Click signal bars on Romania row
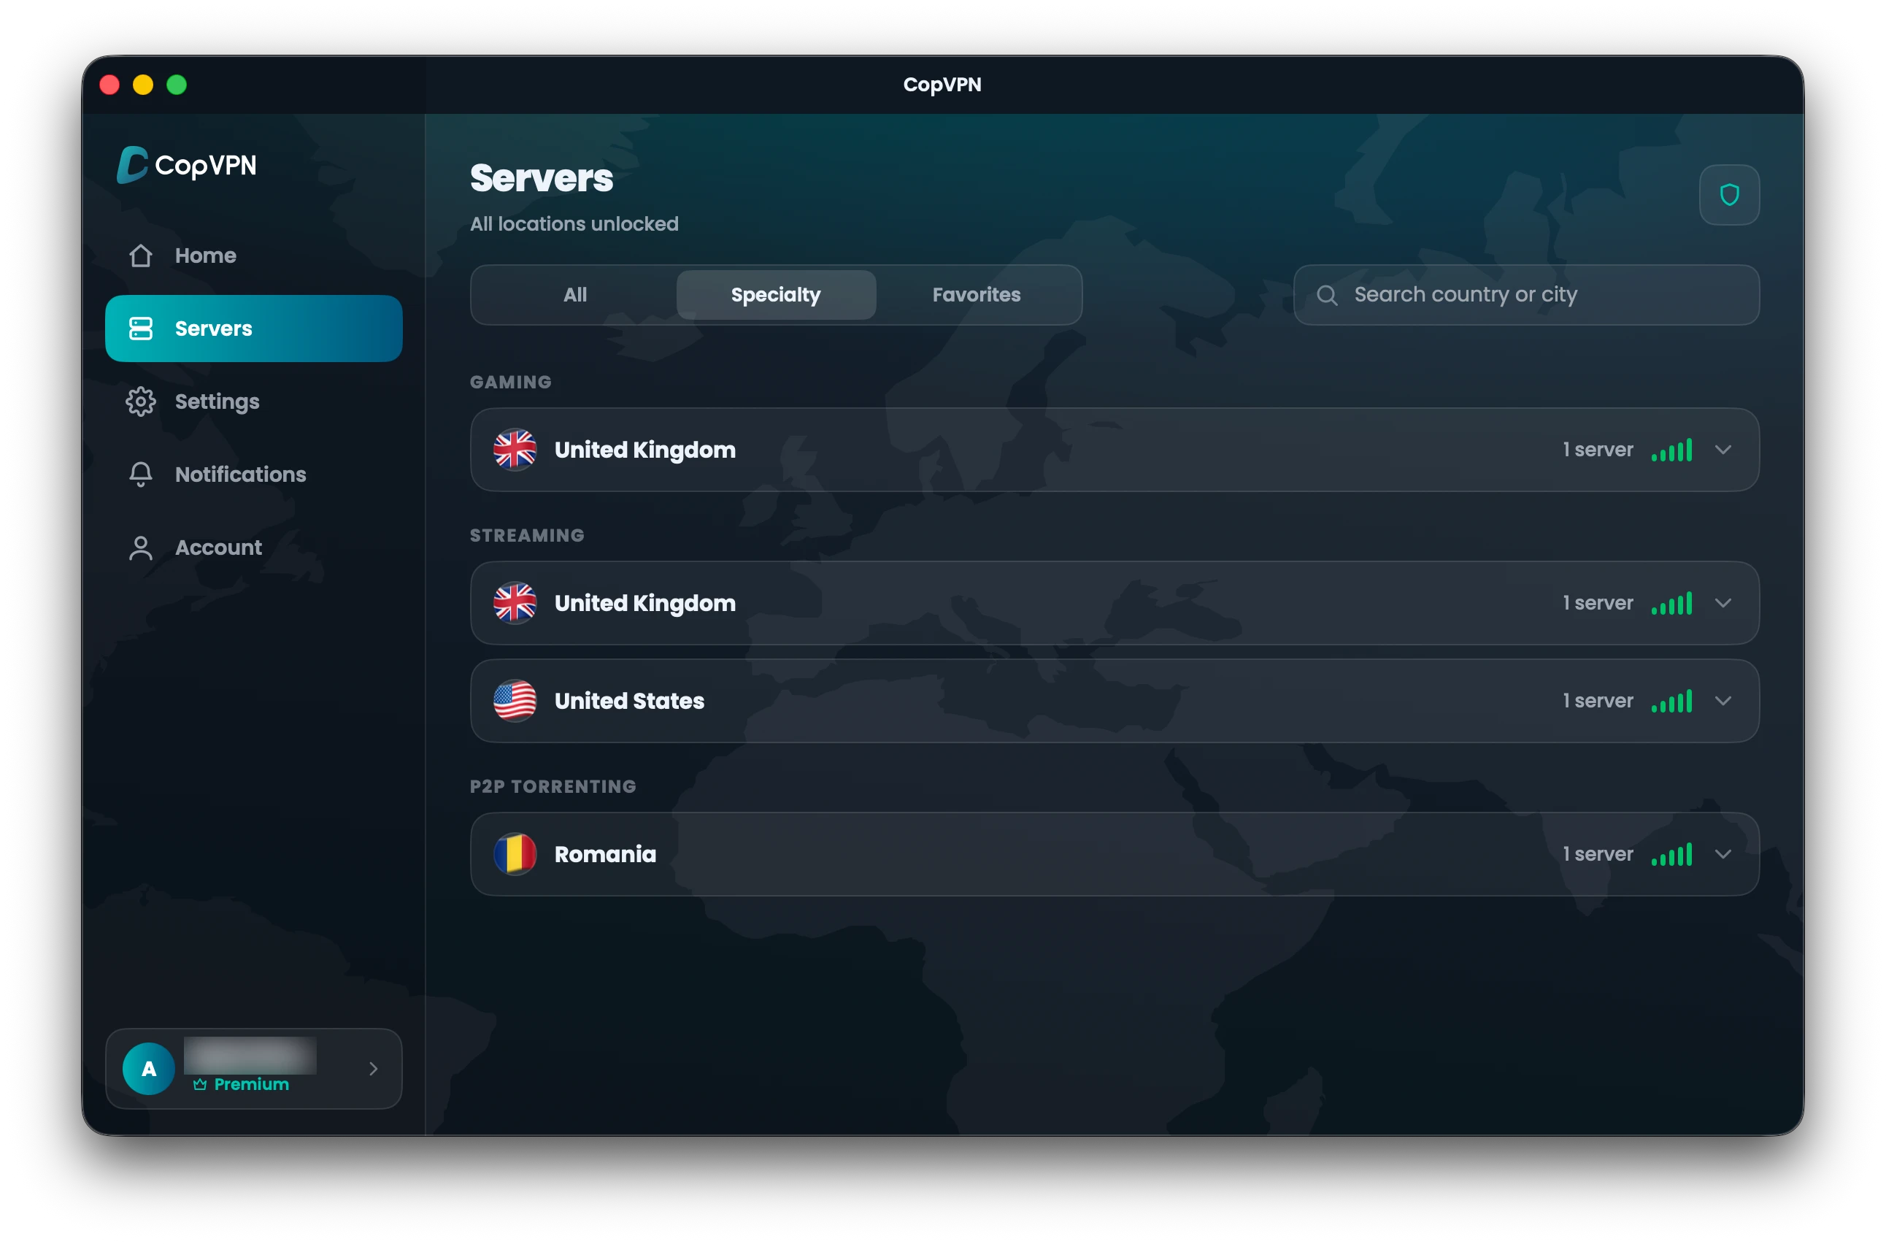 pyautogui.click(x=1672, y=854)
